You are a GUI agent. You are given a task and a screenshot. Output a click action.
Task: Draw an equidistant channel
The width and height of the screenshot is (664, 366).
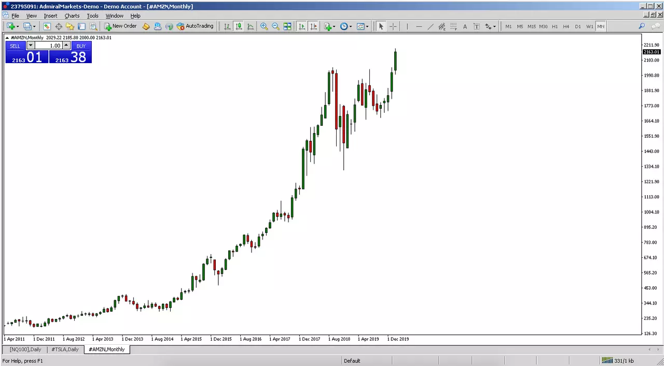[x=442, y=26]
